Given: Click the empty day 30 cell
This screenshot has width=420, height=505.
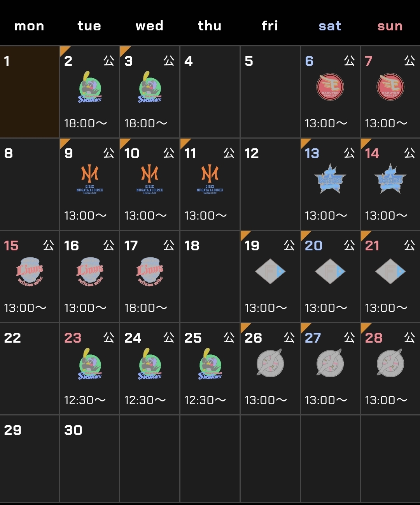Looking at the screenshot, I should 89,459.
